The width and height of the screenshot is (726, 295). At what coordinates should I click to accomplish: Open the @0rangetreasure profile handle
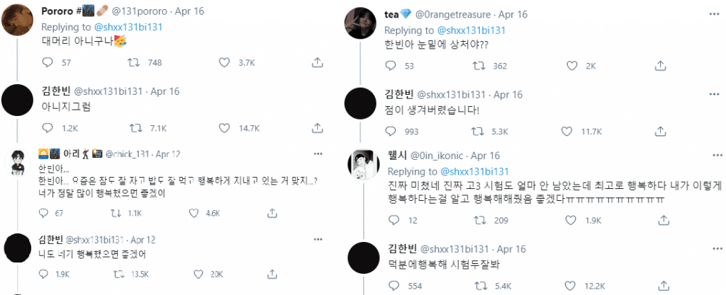(x=461, y=15)
